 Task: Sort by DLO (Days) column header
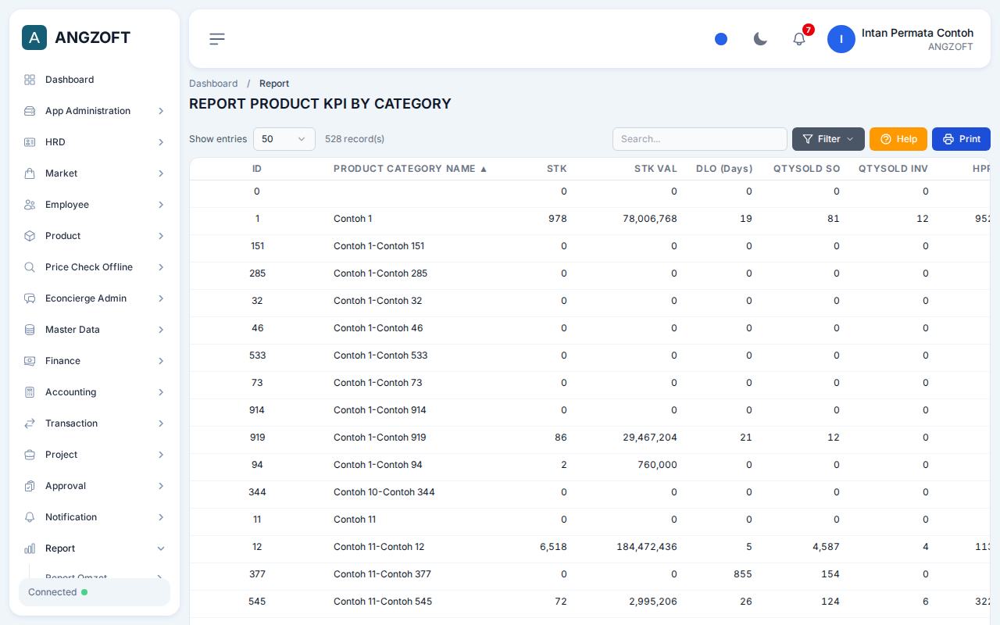[724, 169]
